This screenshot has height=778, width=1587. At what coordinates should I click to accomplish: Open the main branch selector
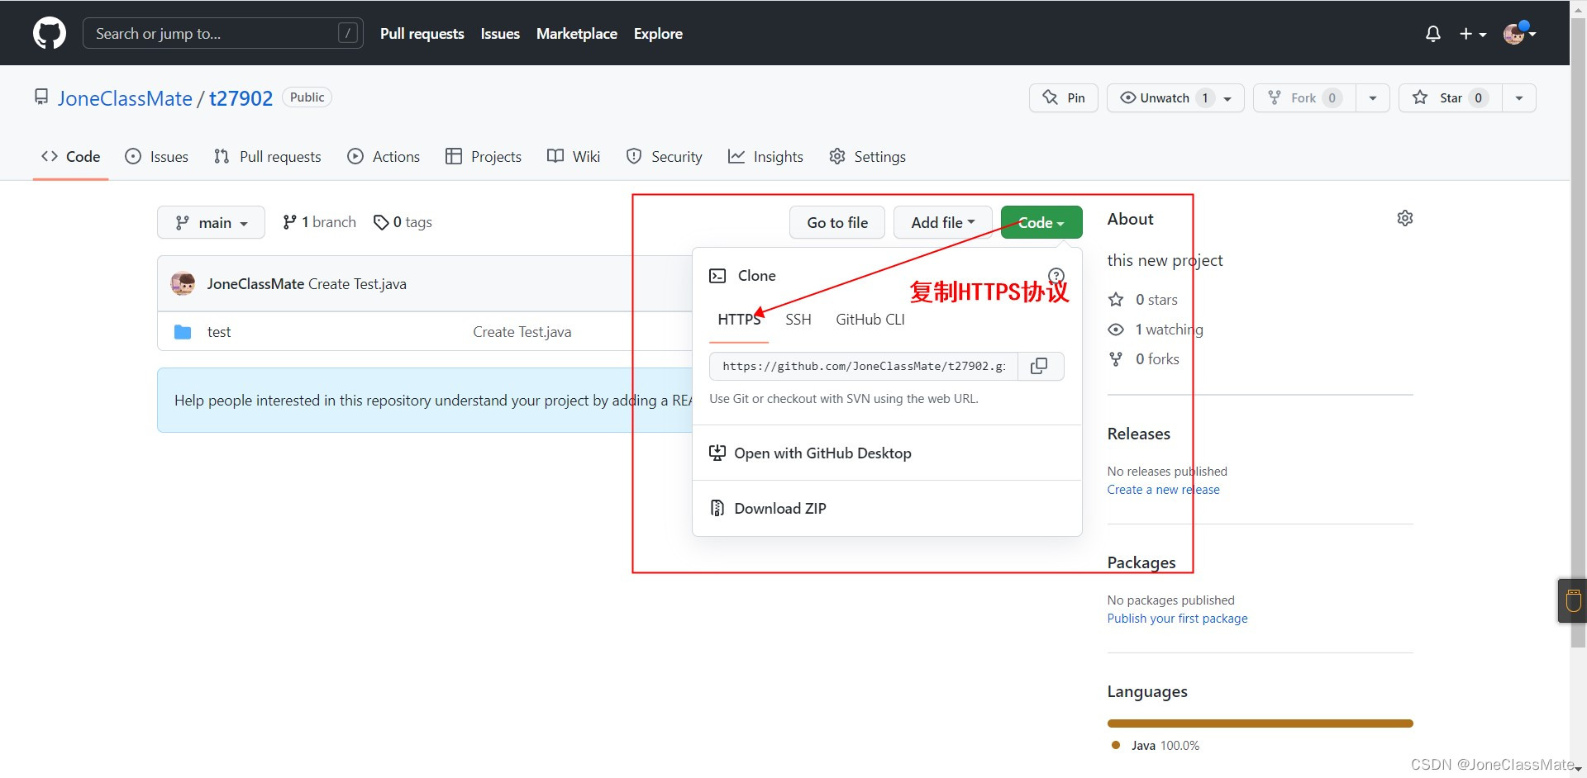click(x=211, y=222)
